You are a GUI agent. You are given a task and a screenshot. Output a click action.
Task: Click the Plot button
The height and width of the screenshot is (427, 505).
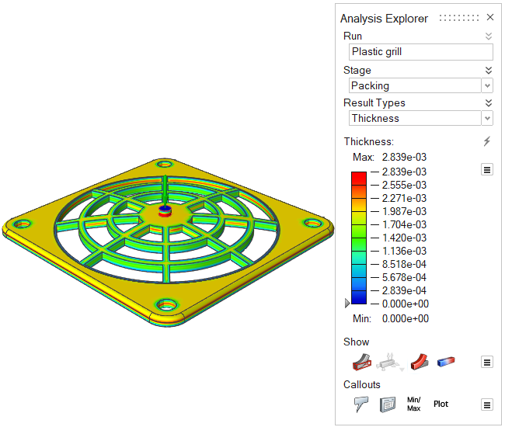pos(441,404)
